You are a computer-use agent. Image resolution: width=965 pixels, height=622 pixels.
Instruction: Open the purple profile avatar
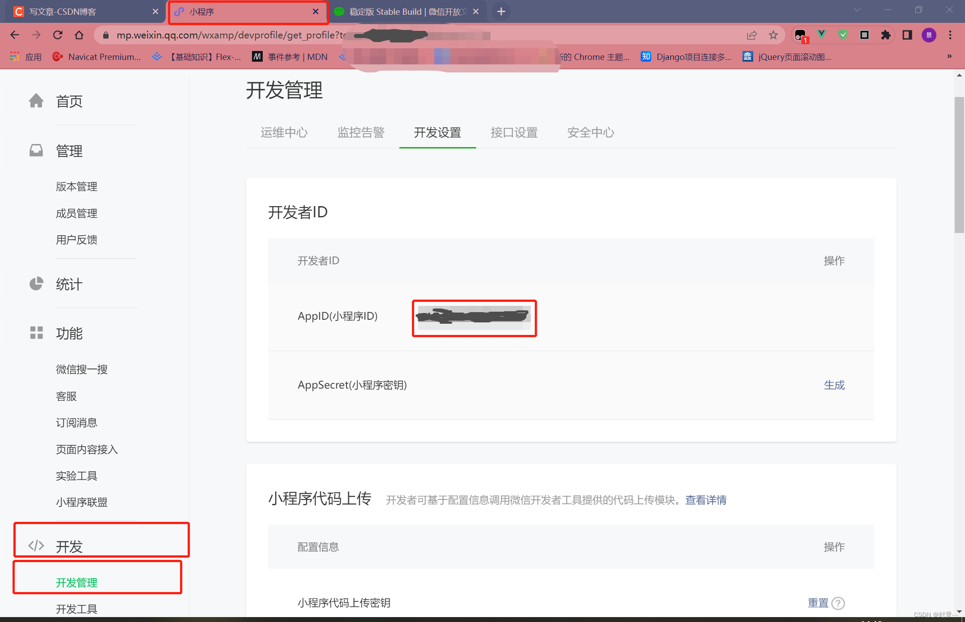[x=929, y=35]
